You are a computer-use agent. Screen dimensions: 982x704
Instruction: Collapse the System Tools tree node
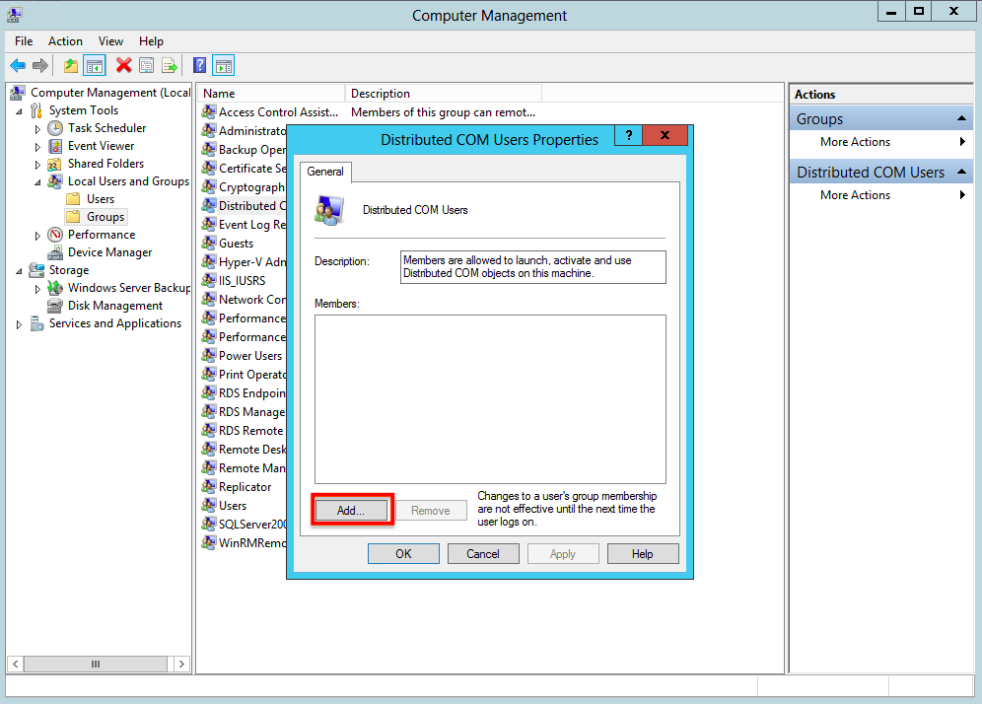[x=20, y=111]
